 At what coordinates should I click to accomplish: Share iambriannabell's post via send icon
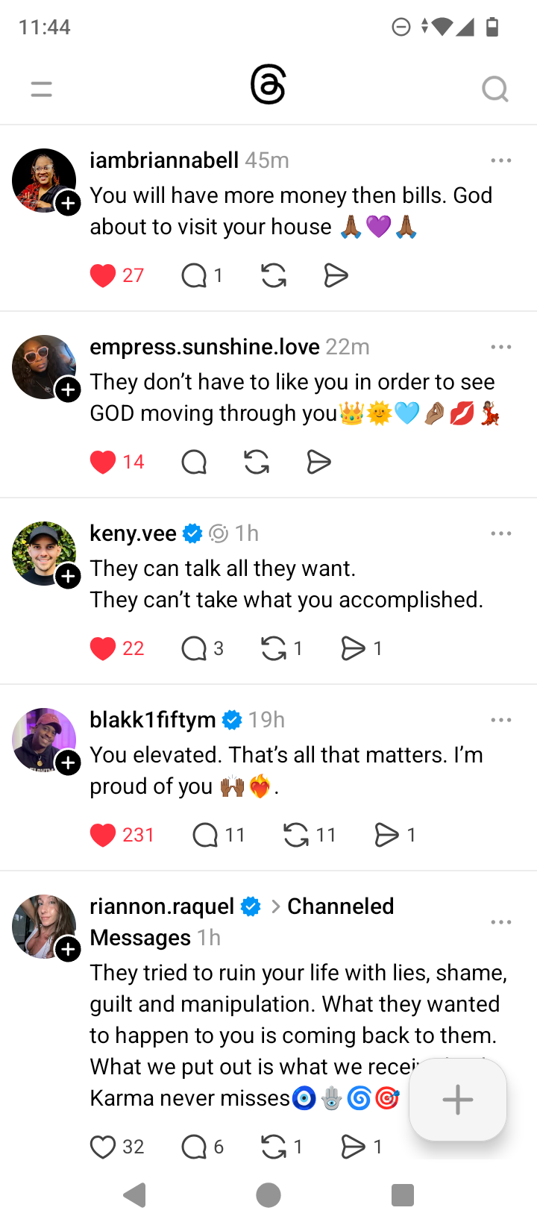click(336, 275)
